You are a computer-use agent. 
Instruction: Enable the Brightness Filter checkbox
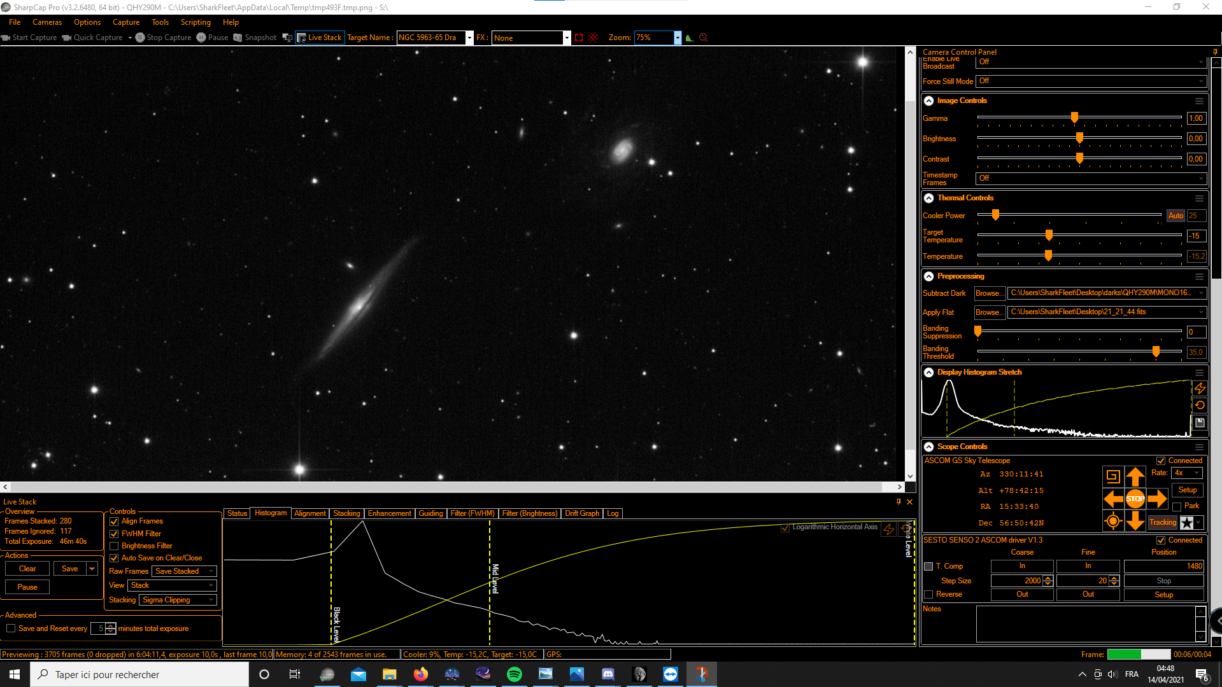click(114, 546)
